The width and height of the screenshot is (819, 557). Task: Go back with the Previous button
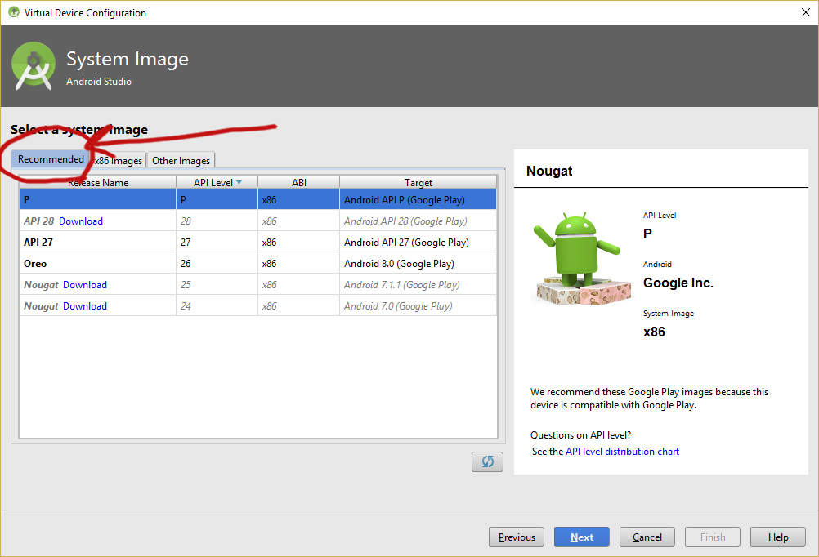[517, 537]
